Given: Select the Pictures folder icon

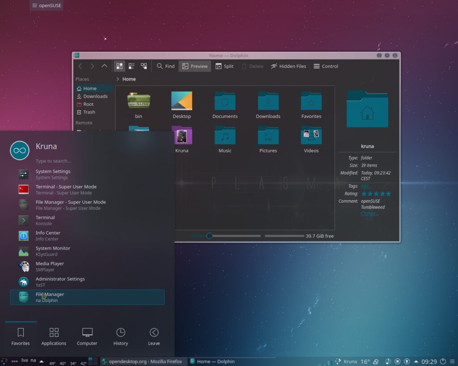Looking at the screenshot, I should pyautogui.click(x=268, y=135).
